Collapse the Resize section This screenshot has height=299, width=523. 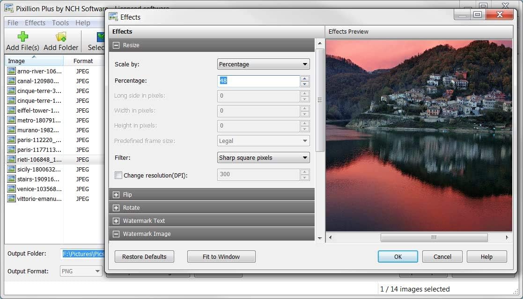click(116, 45)
